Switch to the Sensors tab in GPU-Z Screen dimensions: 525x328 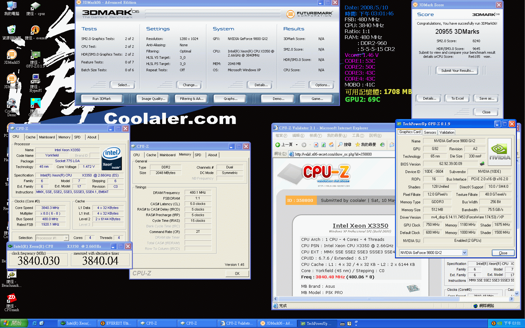(x=430, y=132)
